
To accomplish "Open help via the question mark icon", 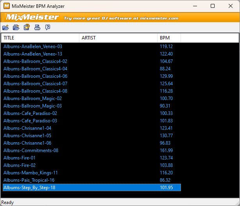I will [48, 27].
